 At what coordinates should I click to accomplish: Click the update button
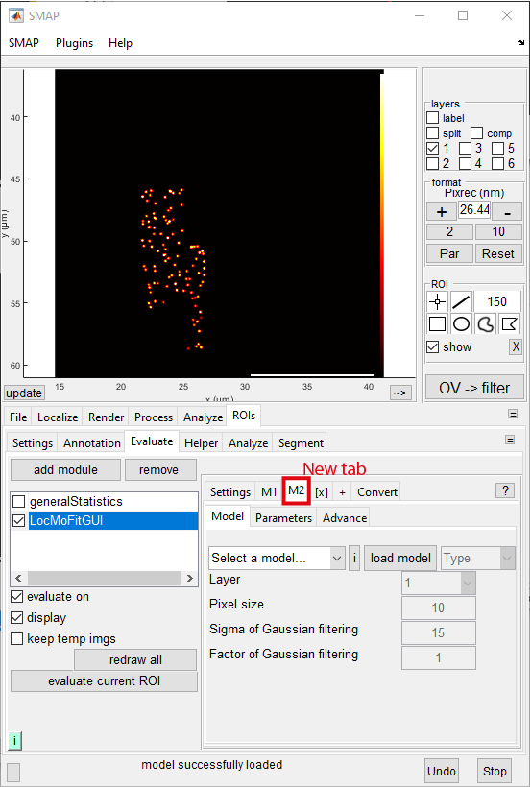[x=24, y=393]
